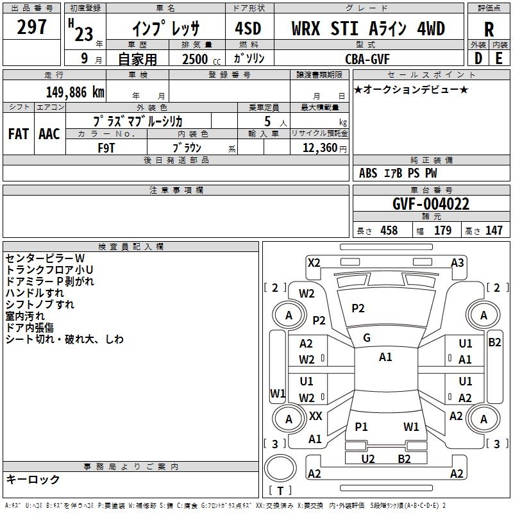
Task: Select the door type value 4SD
Action: 248,28
